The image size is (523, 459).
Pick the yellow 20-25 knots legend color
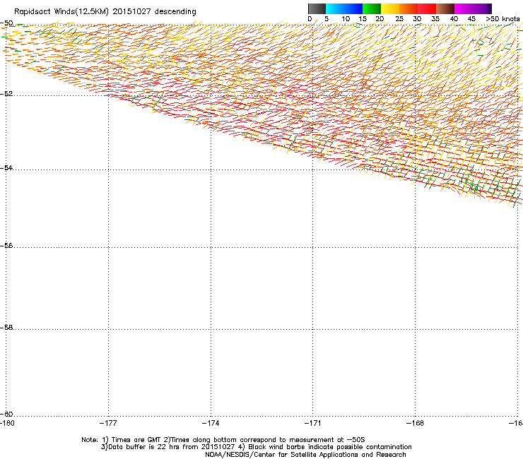click(390, 8)
